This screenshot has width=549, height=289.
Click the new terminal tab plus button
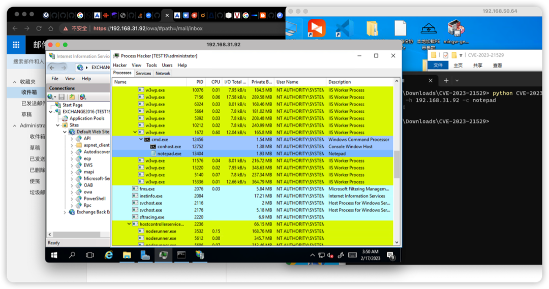(446, 80)
